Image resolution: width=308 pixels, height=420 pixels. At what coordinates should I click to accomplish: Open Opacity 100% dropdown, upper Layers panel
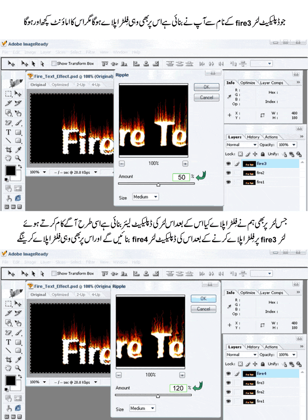pos(287,145)
